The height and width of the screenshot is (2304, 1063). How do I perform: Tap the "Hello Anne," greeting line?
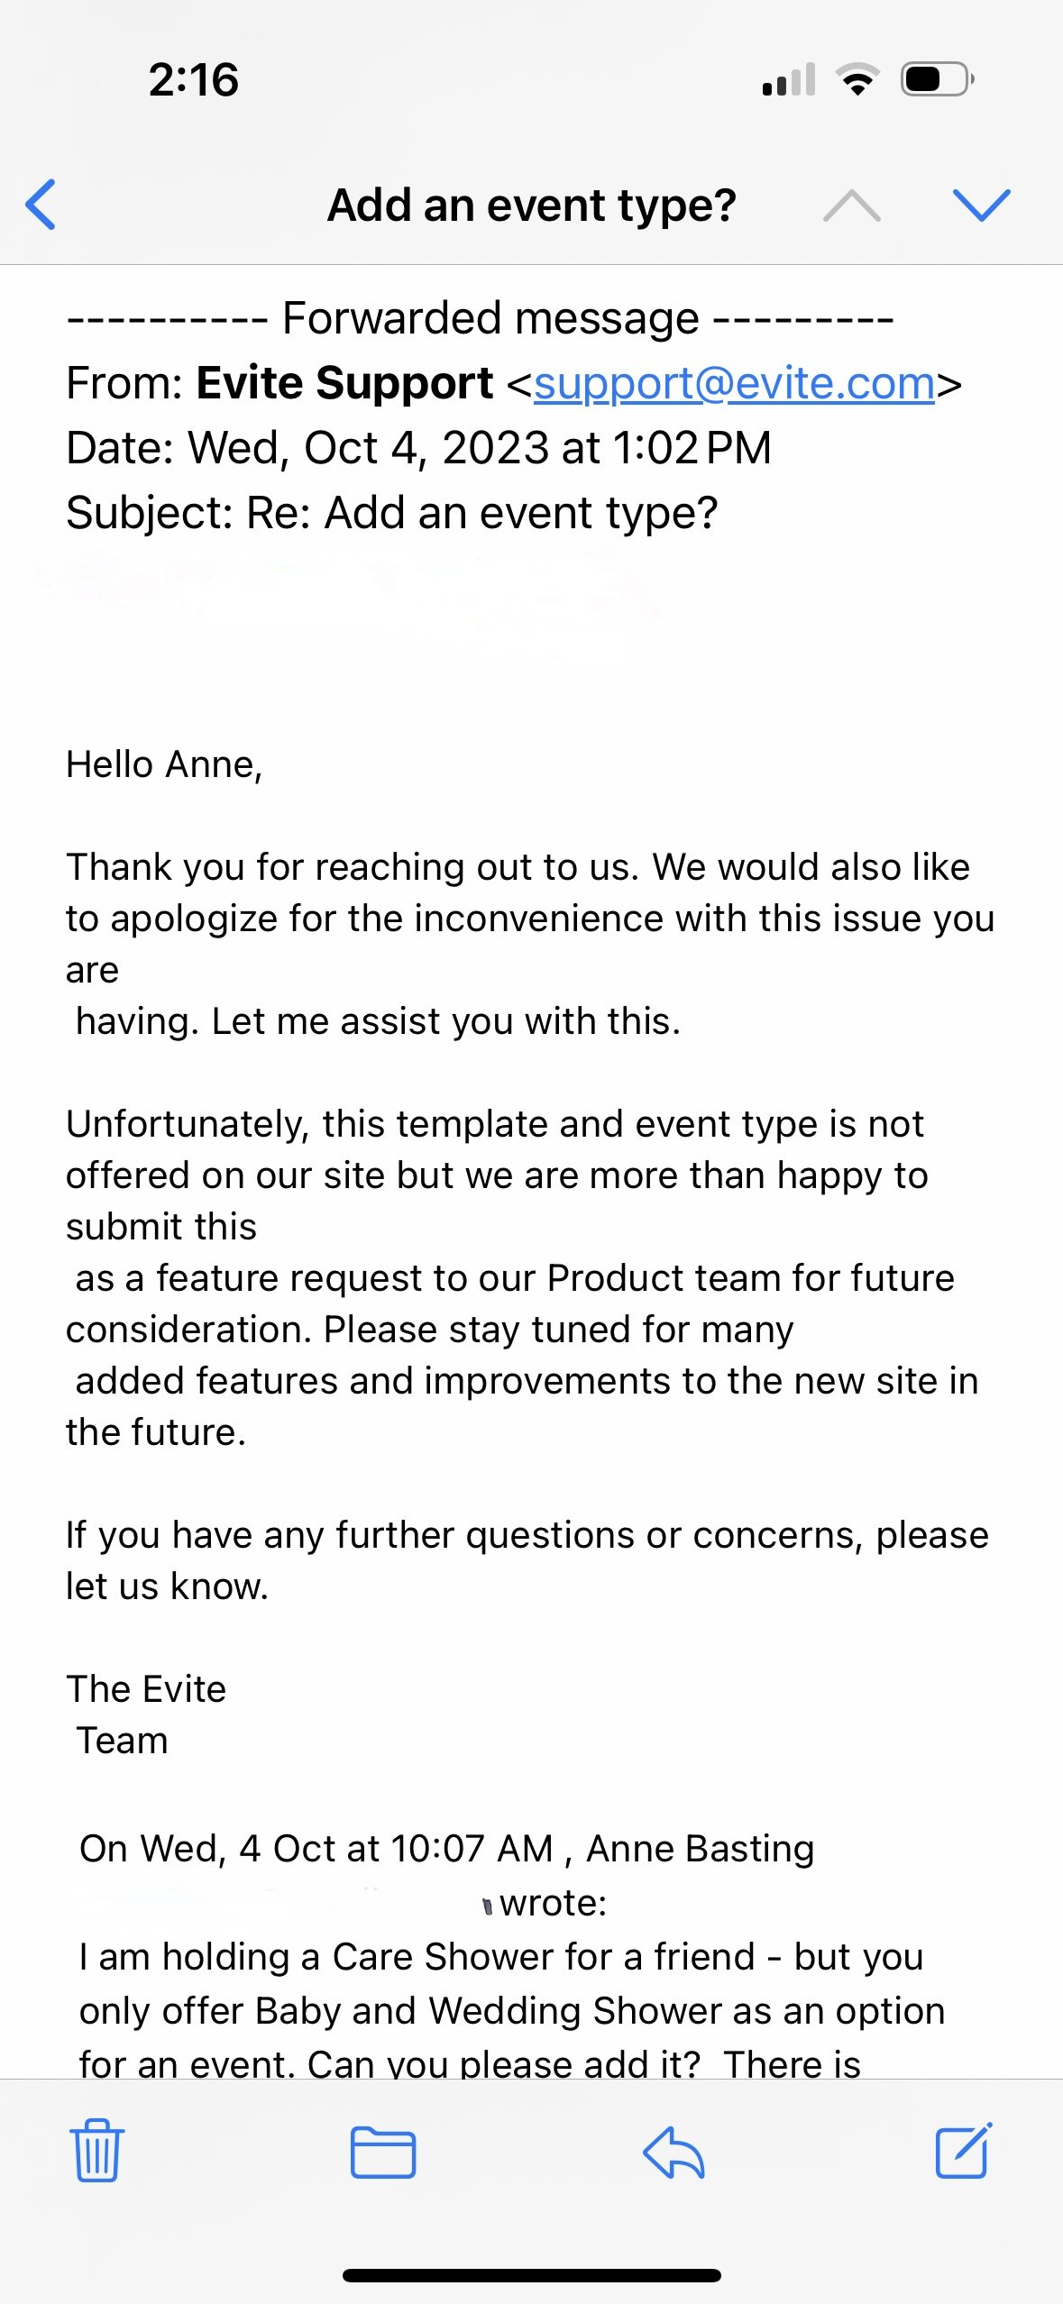click(x=164, y=764)
